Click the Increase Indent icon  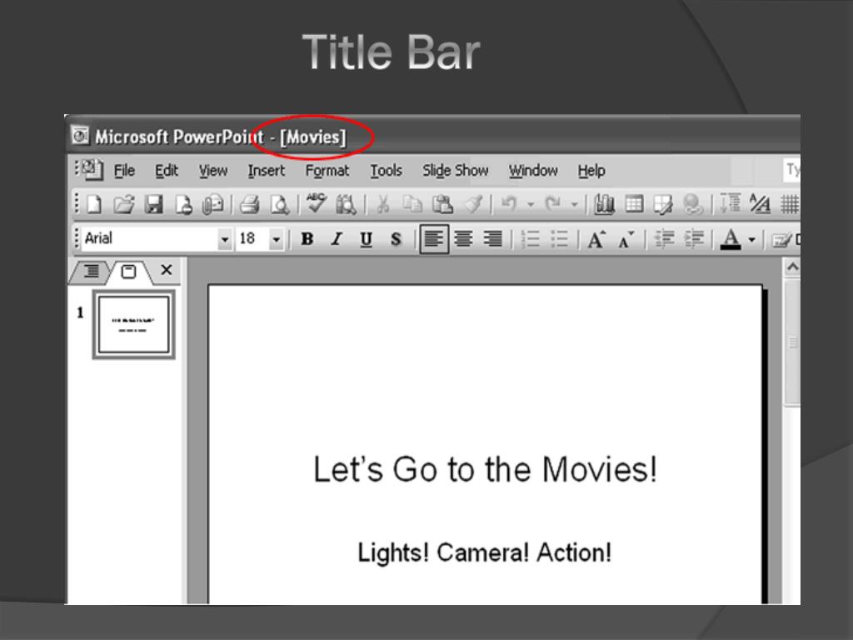(x=693, y=239)
